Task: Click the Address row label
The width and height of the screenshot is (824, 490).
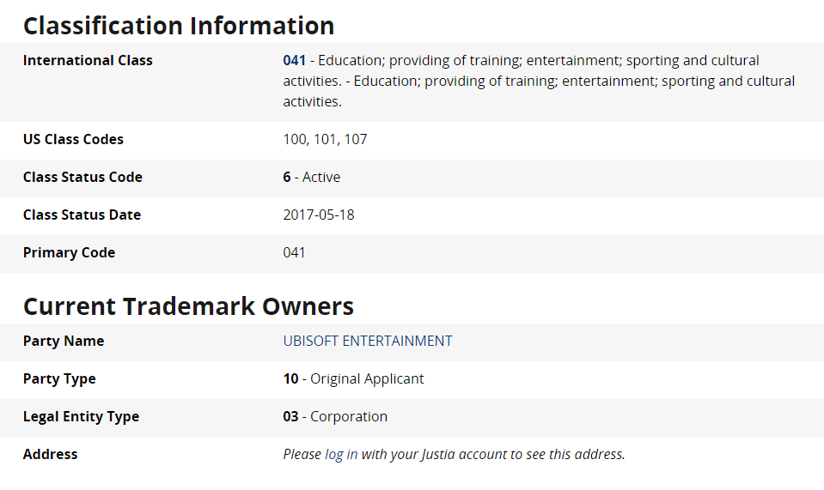Action: (50, 454)
